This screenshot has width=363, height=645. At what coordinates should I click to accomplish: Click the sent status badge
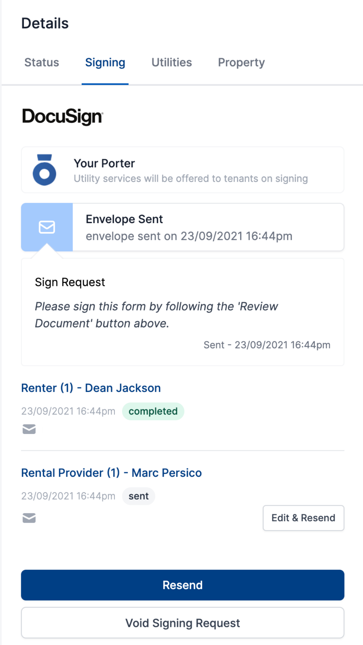pyautogui.click(x=138, y=496)
